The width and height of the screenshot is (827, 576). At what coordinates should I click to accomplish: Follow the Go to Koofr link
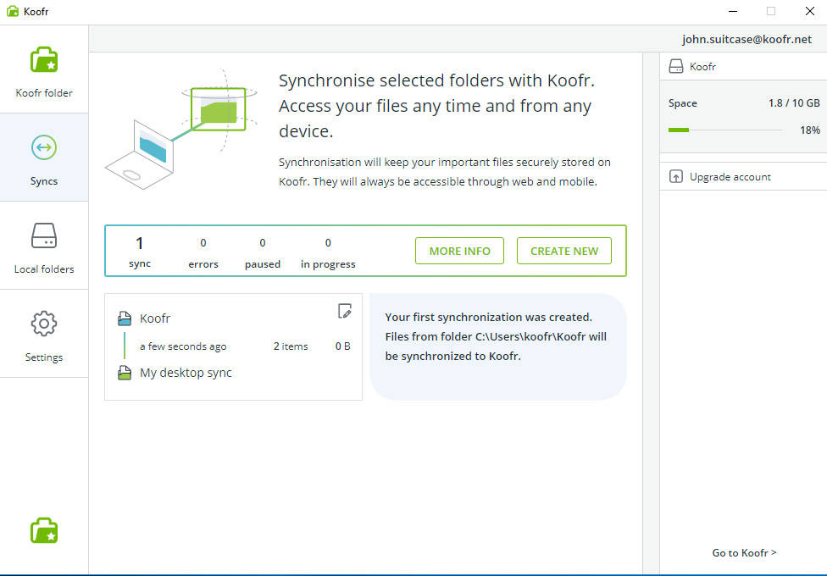(x=744, y=553)
